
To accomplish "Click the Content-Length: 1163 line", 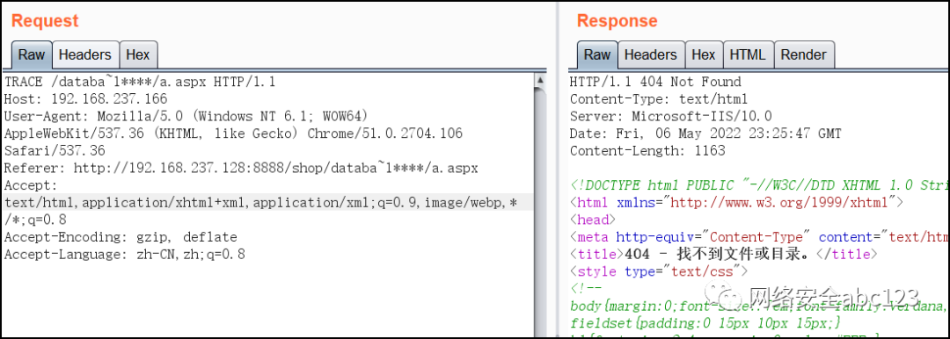I will 647,151.
